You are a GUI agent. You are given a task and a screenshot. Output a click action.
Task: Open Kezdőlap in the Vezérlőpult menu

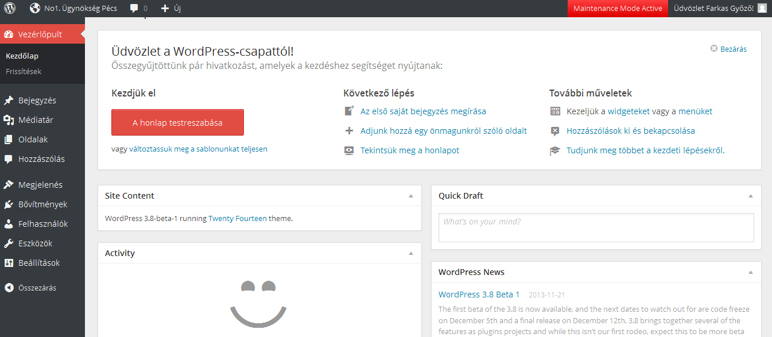click(x=21, y=56)
